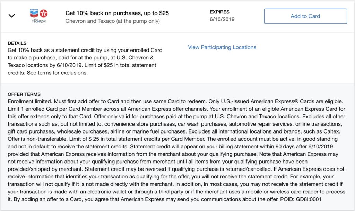The image size is (355, 211).
Task: Click 'Chevron and Texaco (at the pump only)' subtitle
Action: click(113, 21)
